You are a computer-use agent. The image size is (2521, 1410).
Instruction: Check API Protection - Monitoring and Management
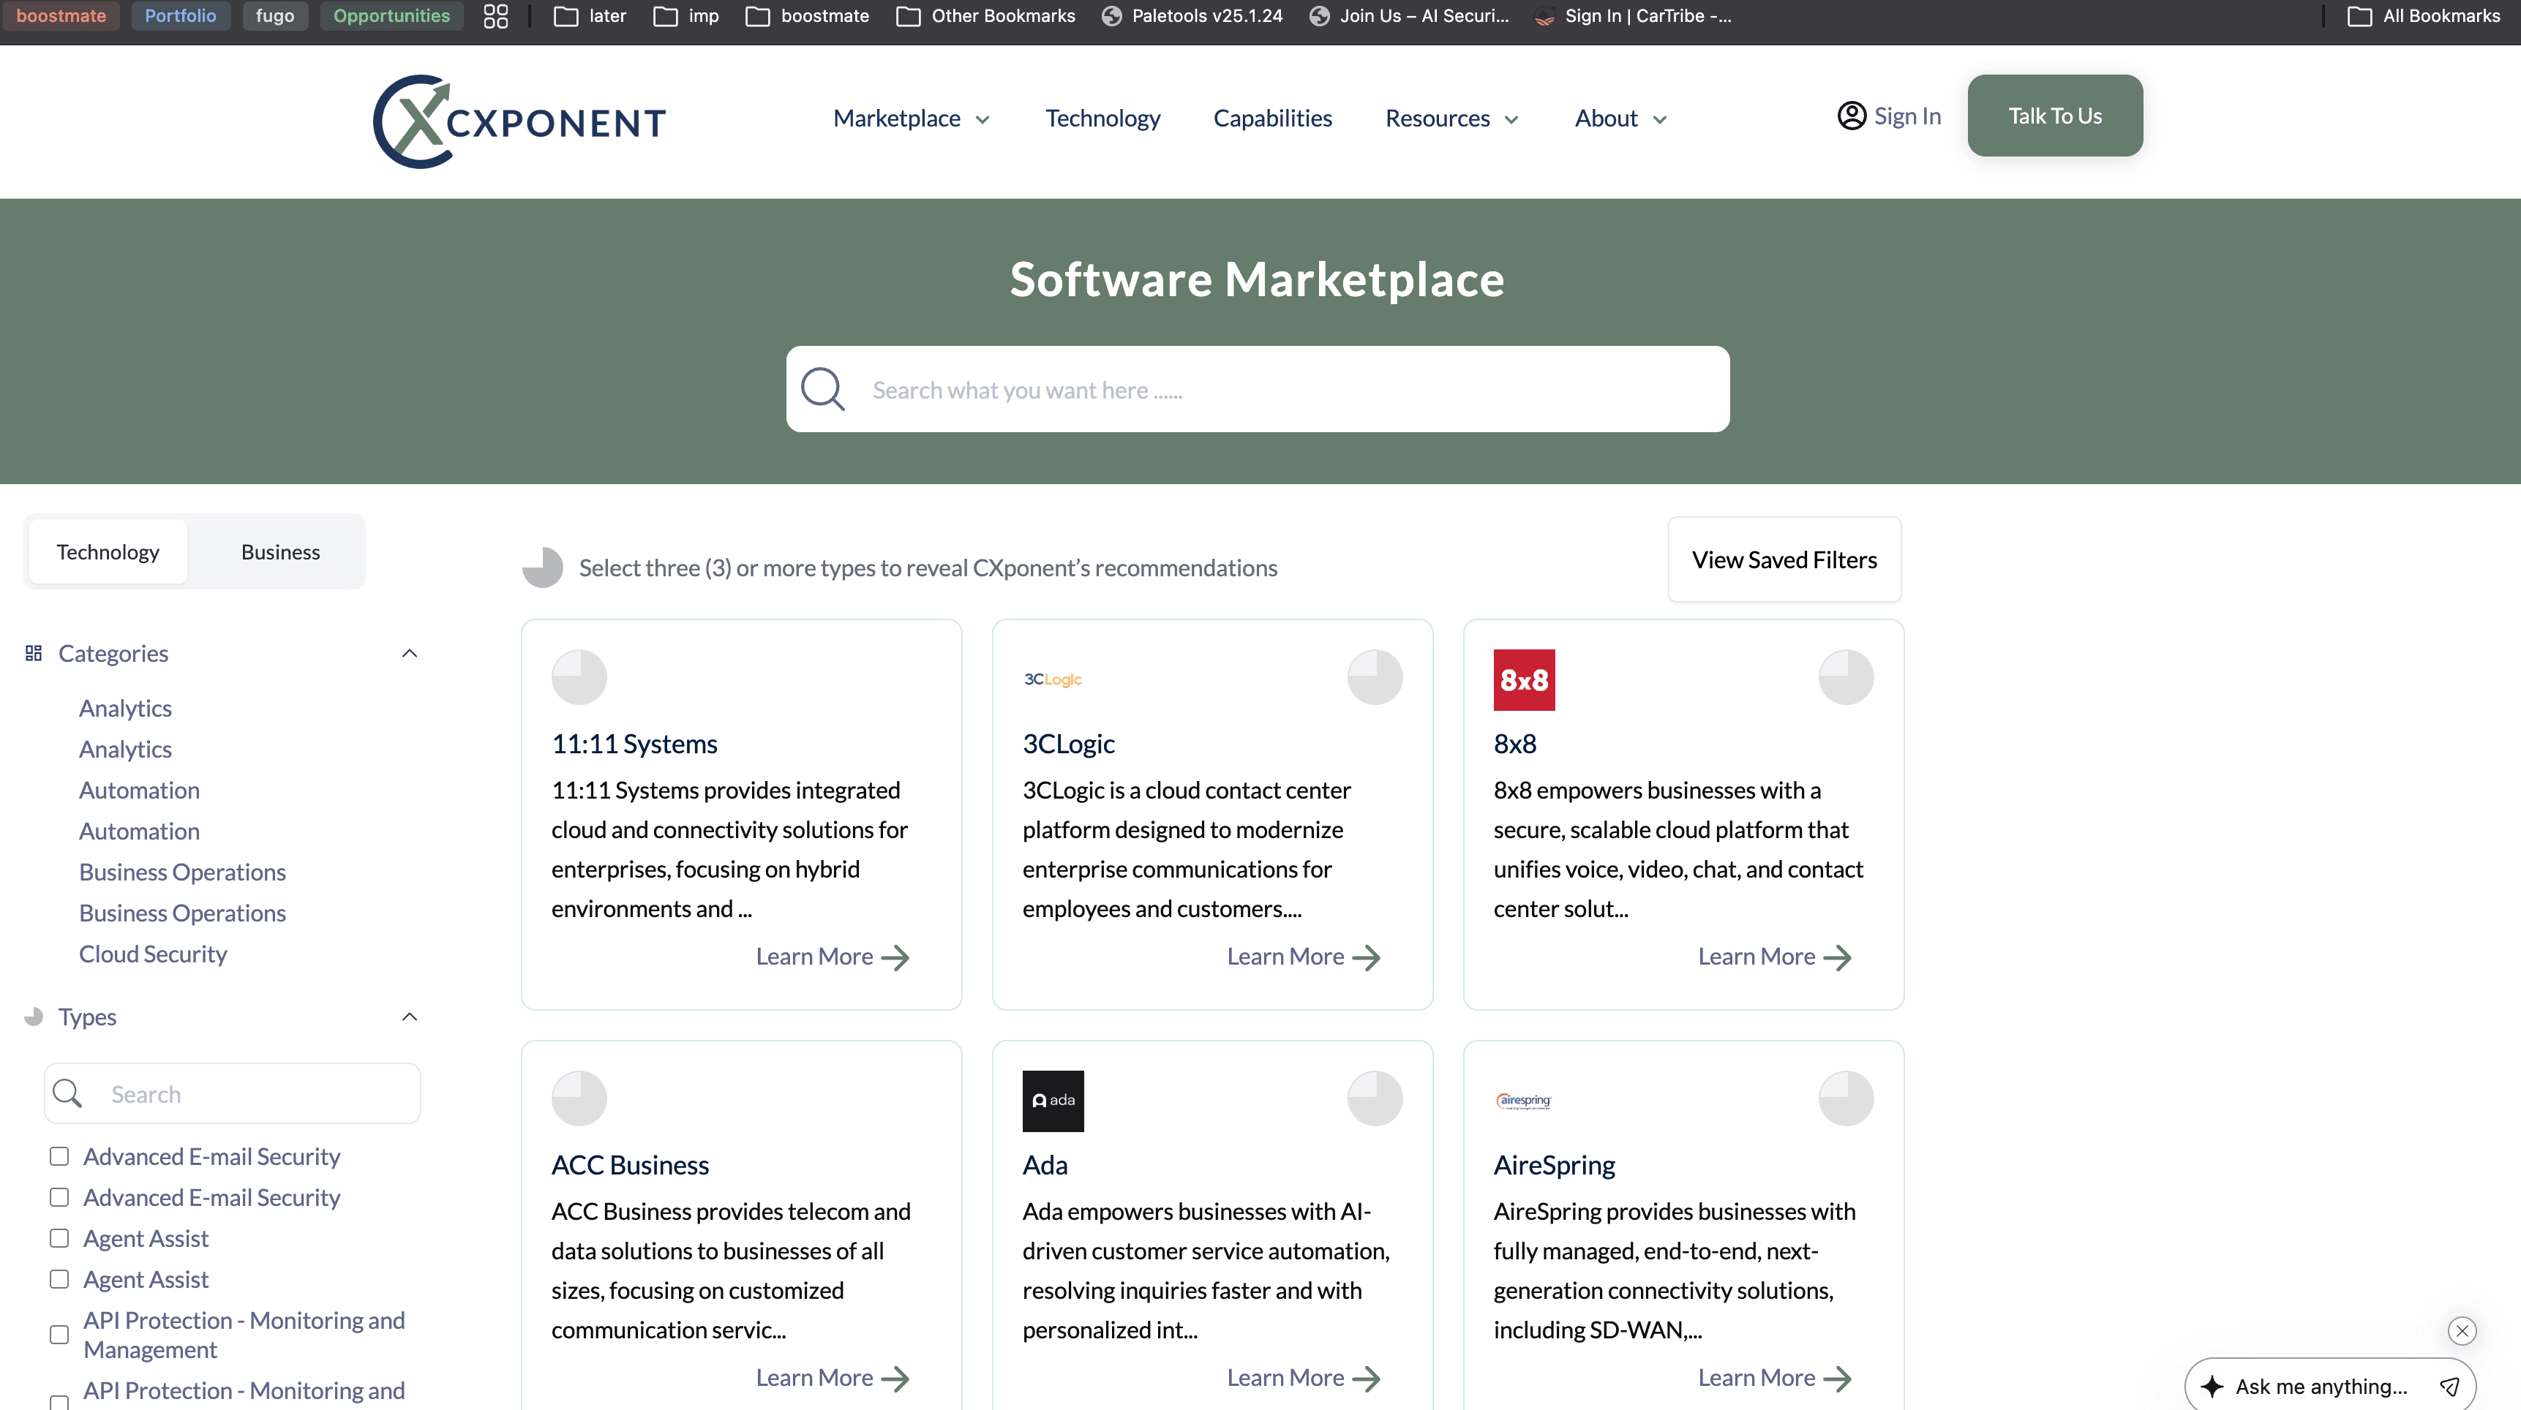coord(60,1334)
